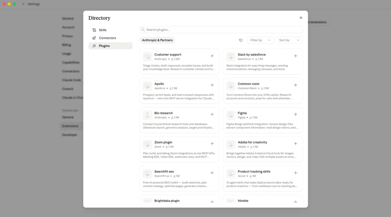Viewport: 391px width, 217px height.
Task: Open Account in the Settings window sidebar
Action: pyautogui.click(x=68, y=27)
